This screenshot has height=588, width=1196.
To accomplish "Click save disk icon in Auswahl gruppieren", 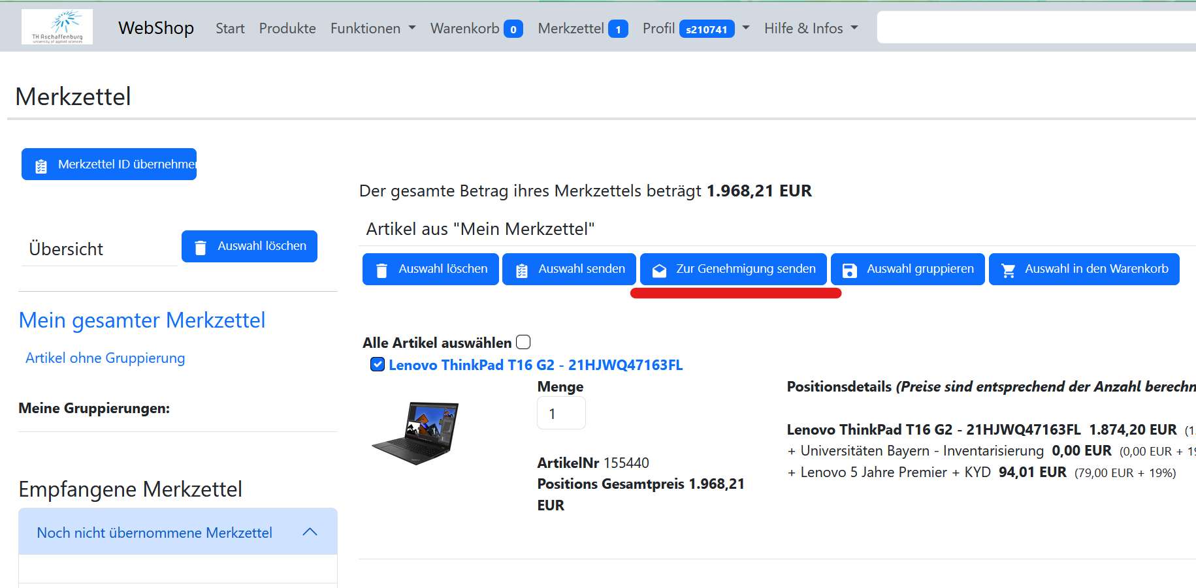I will pyautogui.click(x=849, y=270).
